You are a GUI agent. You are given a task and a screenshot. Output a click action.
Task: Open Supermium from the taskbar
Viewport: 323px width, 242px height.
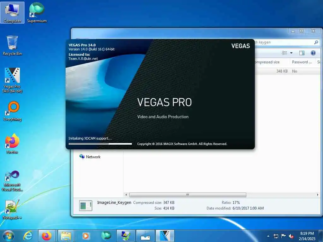[x=106, y=236]
